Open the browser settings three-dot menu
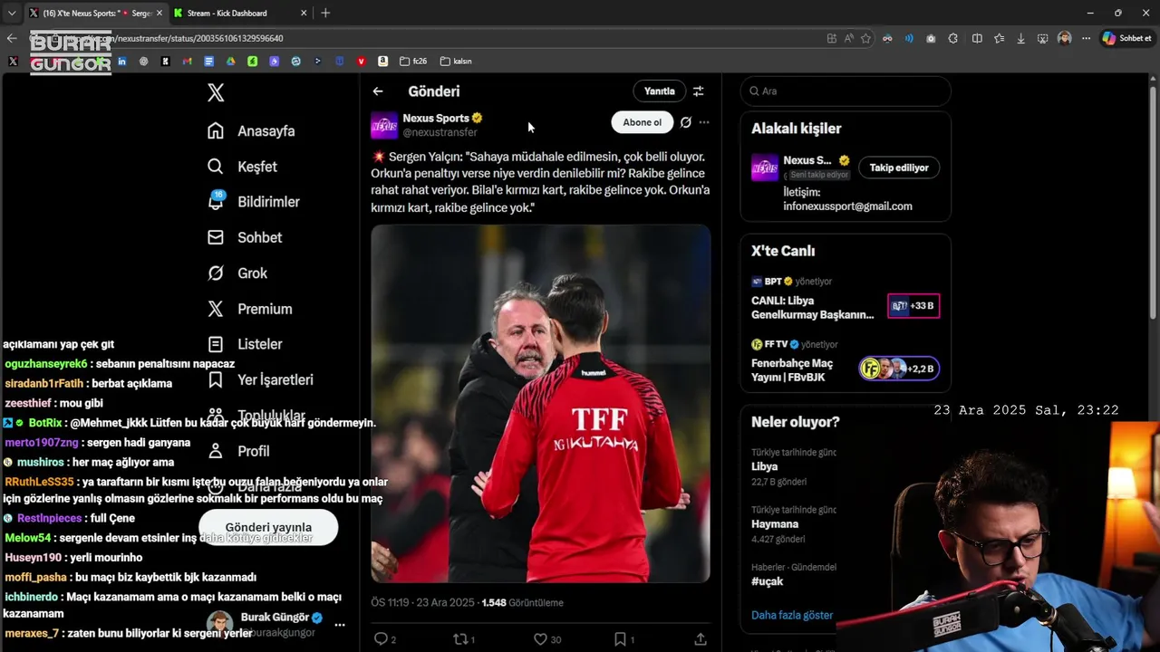The image size is (1160, 652). click(x=1085, y=38)
